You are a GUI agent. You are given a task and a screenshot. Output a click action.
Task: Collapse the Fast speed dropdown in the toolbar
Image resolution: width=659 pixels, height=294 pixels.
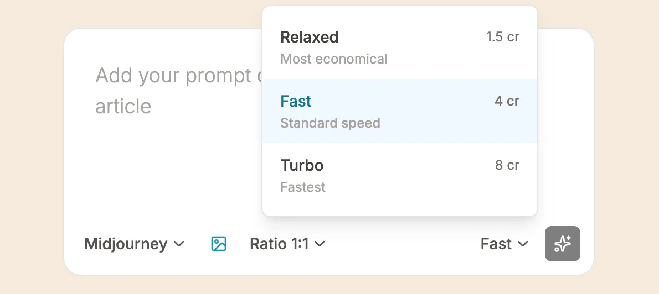tap(504, 244)
